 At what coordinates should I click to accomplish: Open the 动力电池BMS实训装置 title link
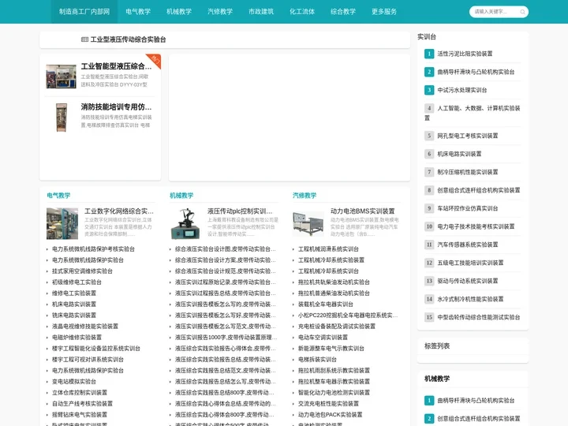tap(363, 211)
